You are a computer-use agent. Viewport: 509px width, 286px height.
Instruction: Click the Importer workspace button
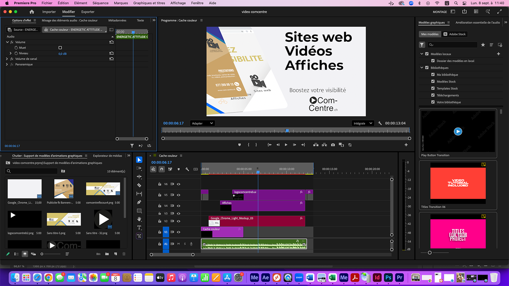[x=49, y=12]
